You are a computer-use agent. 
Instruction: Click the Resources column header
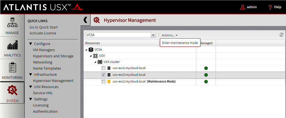(93, 43)
